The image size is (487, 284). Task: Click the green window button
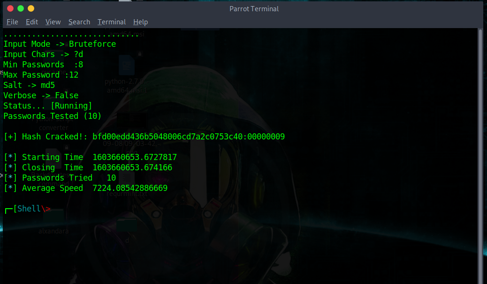21,8
